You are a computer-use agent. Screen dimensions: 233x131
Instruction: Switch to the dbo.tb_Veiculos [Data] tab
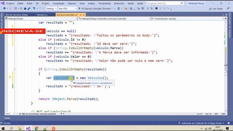point(17,15)
